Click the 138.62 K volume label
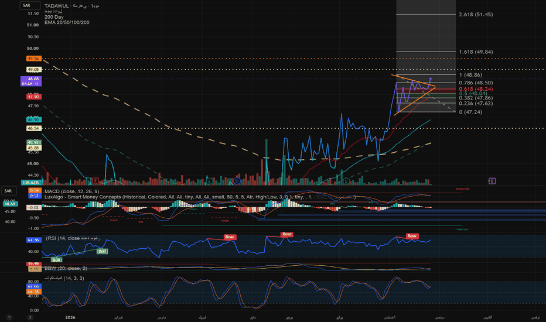The image size is (546, 322). 31,183
